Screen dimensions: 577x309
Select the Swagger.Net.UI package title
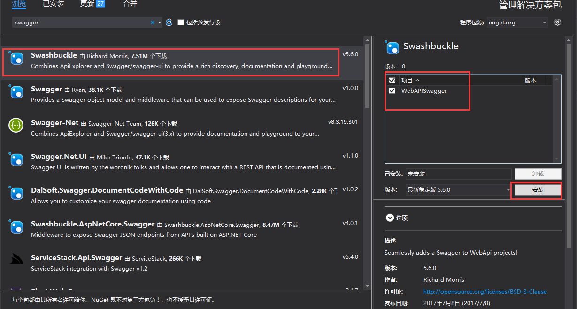coord(59,157)
